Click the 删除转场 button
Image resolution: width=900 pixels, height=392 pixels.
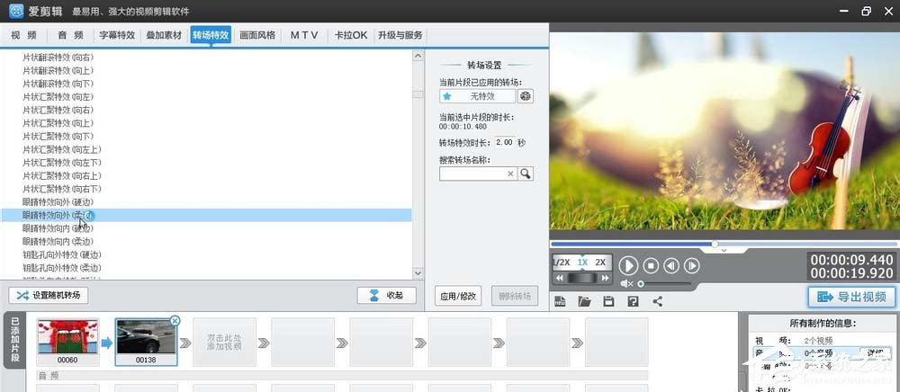coord(515,297)
